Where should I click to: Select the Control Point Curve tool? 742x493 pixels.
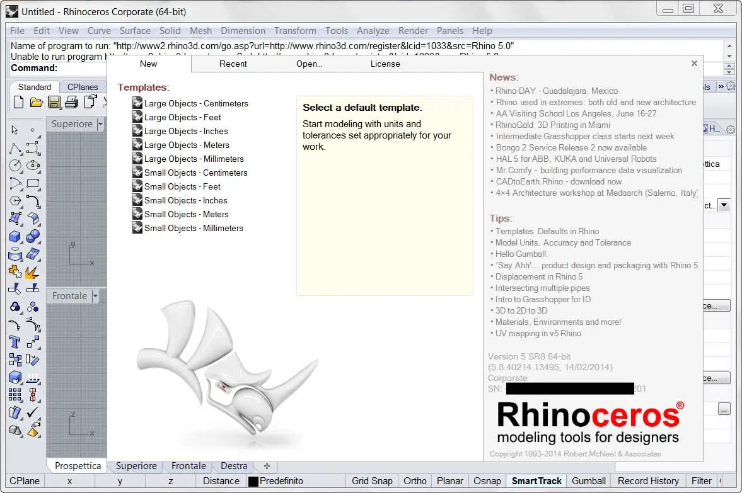(33, 149)
